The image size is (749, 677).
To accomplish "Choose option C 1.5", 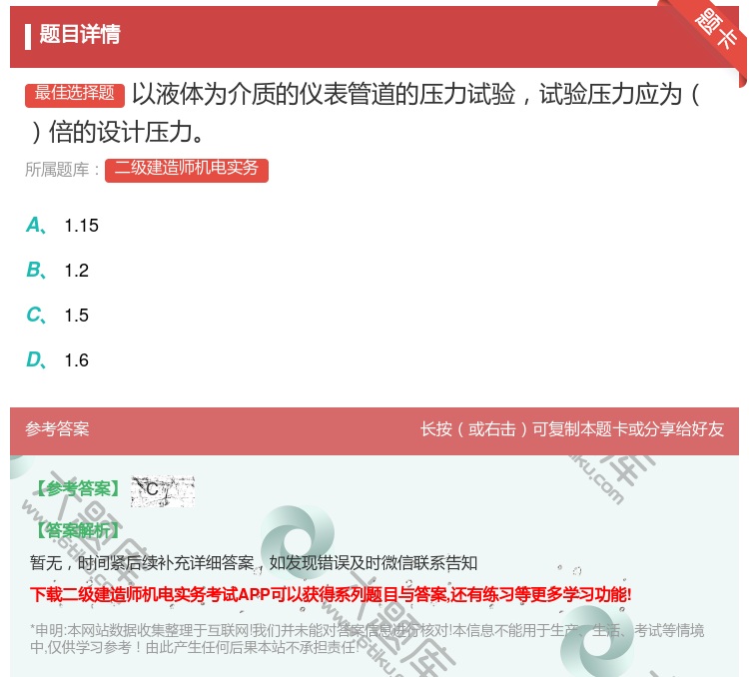I will [57, 315].
